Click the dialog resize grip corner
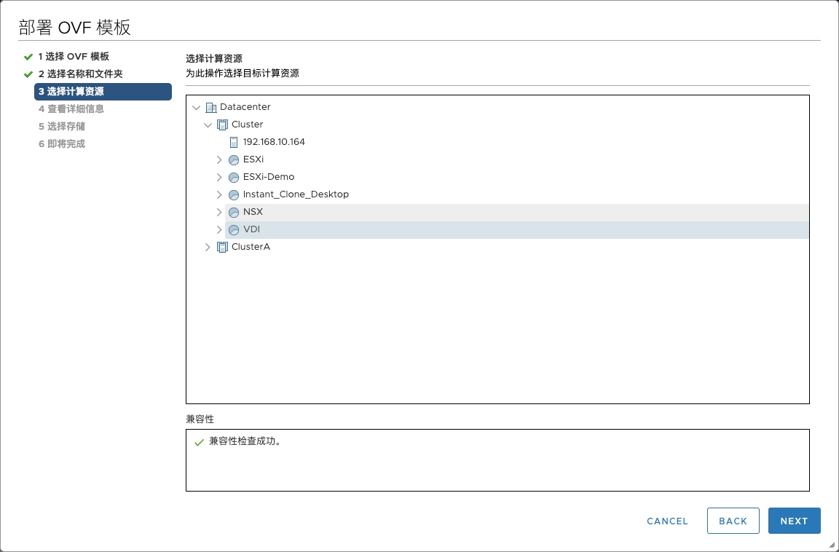 (x=832, y=545)
